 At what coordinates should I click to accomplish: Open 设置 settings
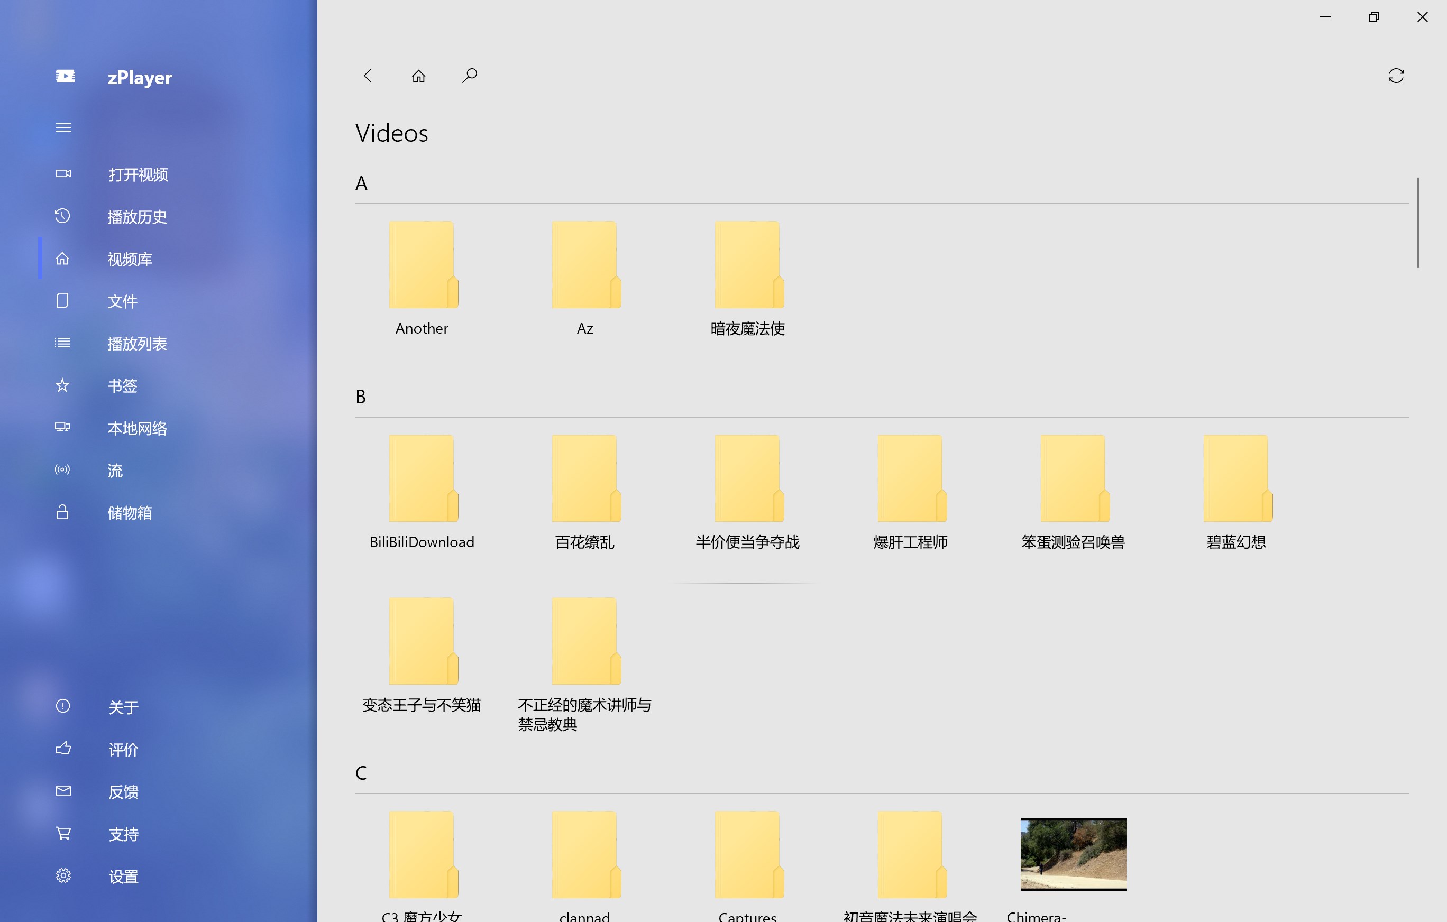pos(124,877)
